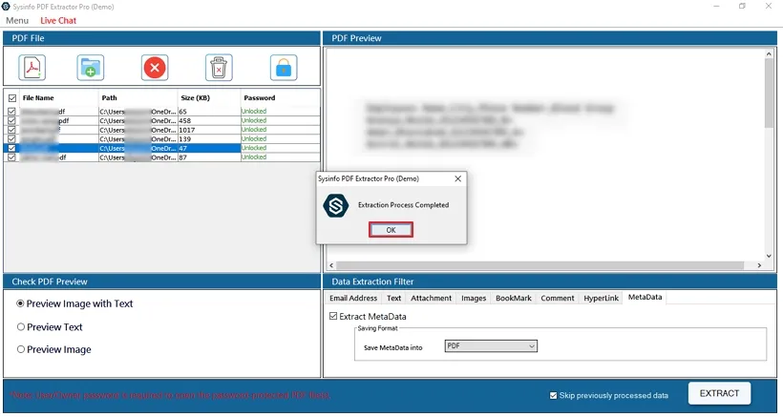Image resolution: width=783 pixels, height=417 pixels.
Task: Click the red Remove file icon
Action: click(155, 68)
